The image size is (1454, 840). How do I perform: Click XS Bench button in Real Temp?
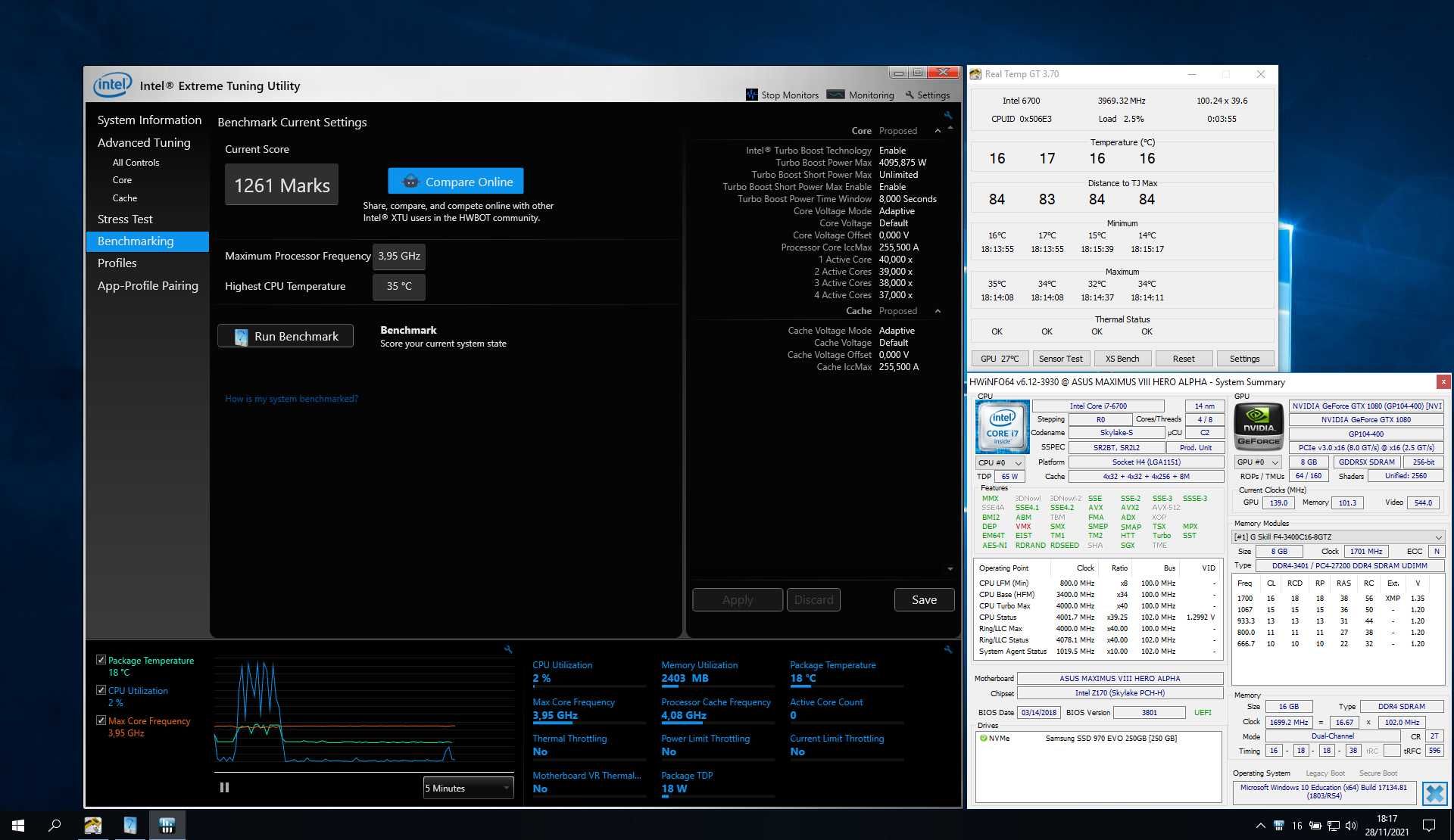[x=1122, y=358]
